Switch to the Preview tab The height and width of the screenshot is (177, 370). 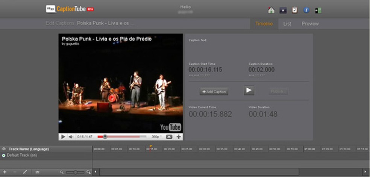pyautogui.click(x=310, y=24)
